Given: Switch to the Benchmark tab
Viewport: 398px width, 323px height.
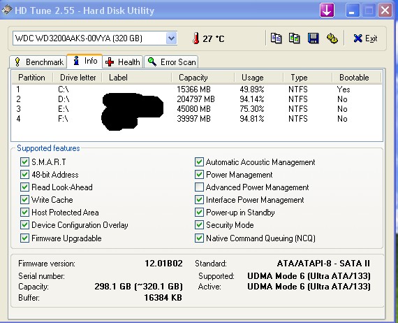Looking at the screenshot, I should pos(38,62).
